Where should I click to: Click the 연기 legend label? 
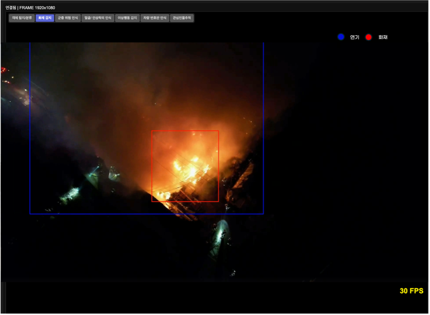click(354, 37)
